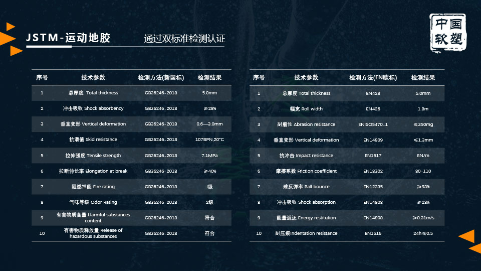The width and height of the screenshot is (481, 271).
Task: Click the 检测方法(EN欧标) column header
Action: 373,78
